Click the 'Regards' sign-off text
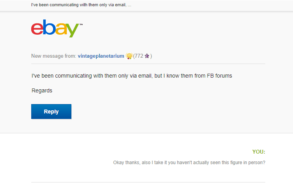Image resolution: width=293 pixels, height=193 pixels. [x=42, y=90]
